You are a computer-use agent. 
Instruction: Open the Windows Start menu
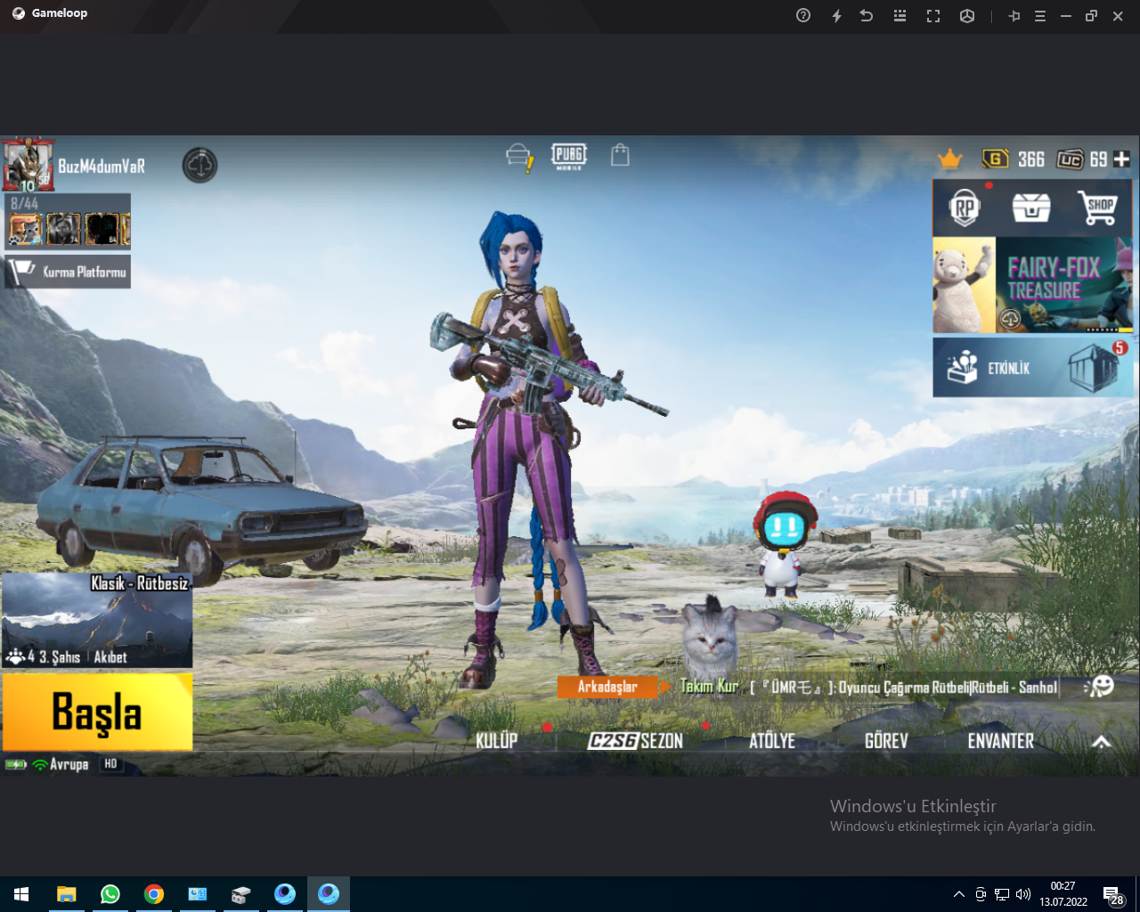pyautogui.click(x=21, y=894)
